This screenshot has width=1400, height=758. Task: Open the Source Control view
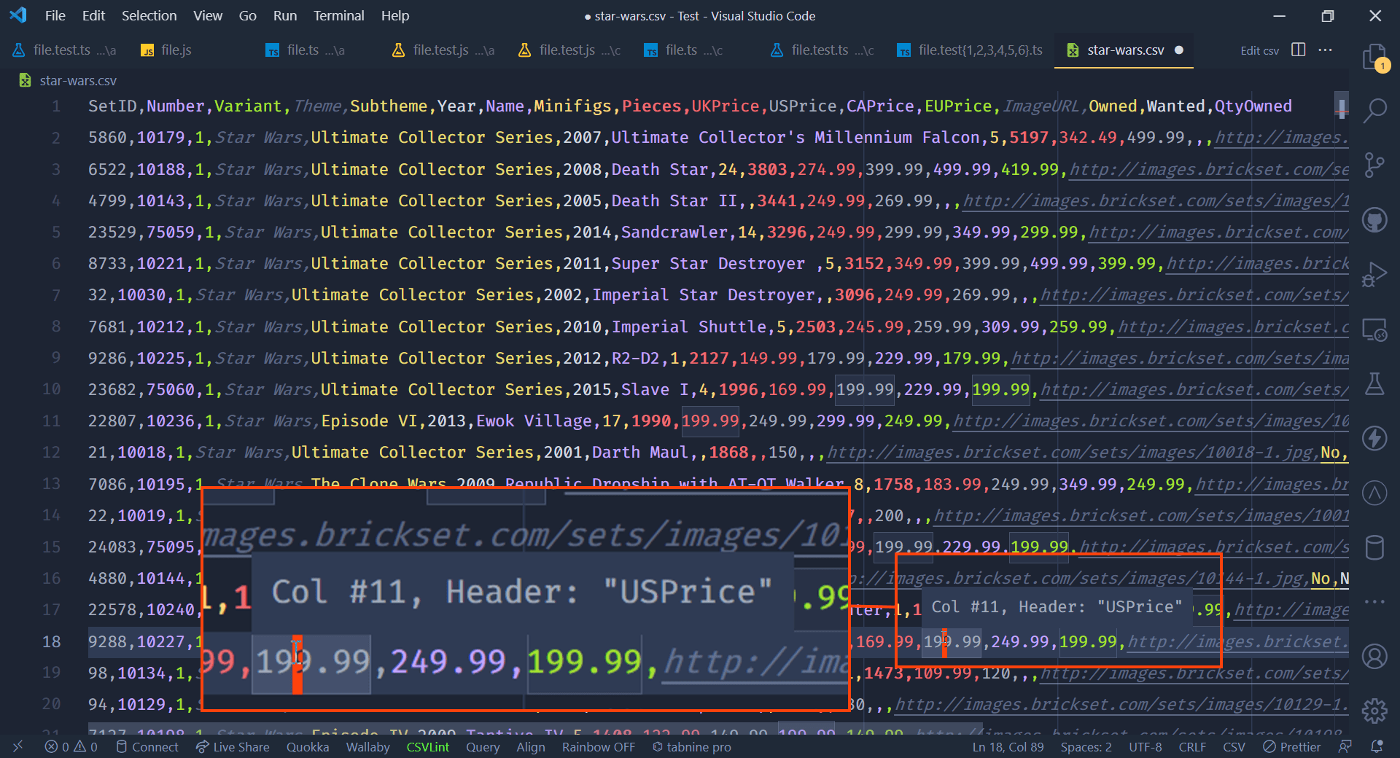pos(1374,165)
